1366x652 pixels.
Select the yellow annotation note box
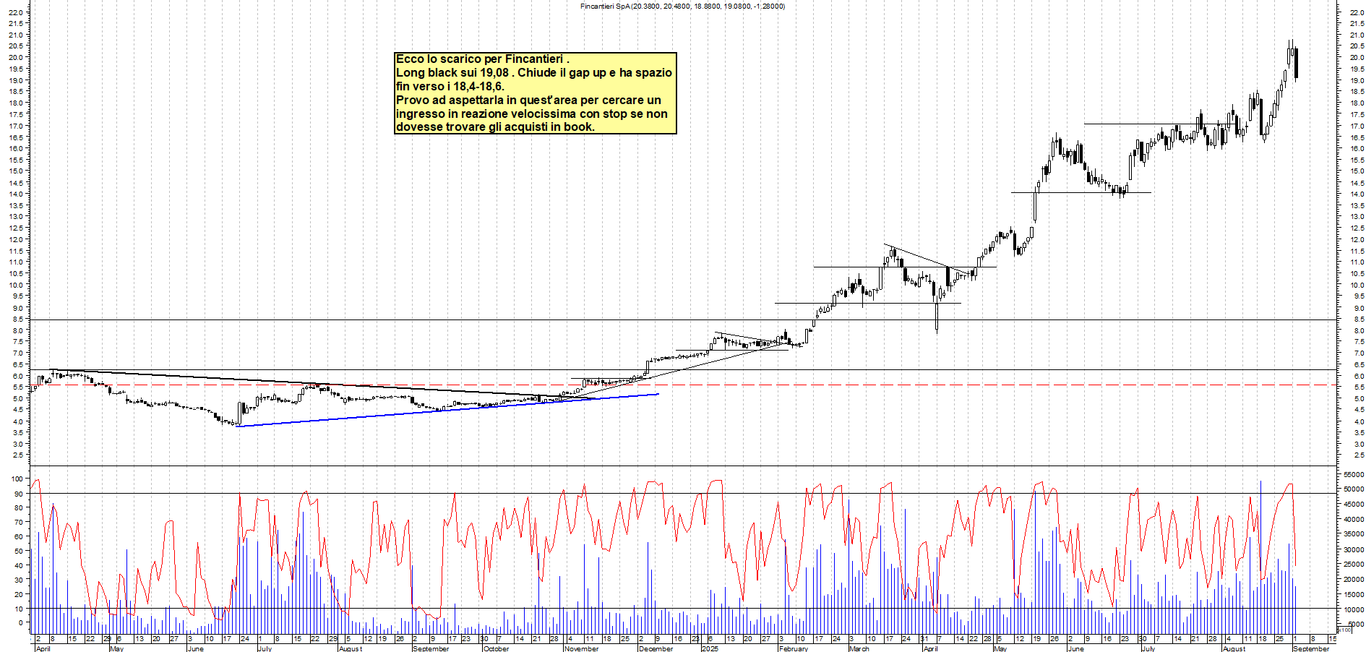[x=536, y=93]
